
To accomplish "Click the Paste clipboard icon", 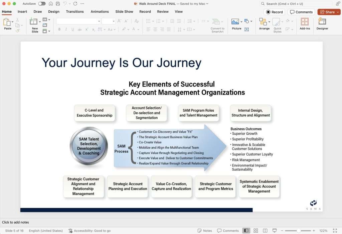I will pos(7,22).
